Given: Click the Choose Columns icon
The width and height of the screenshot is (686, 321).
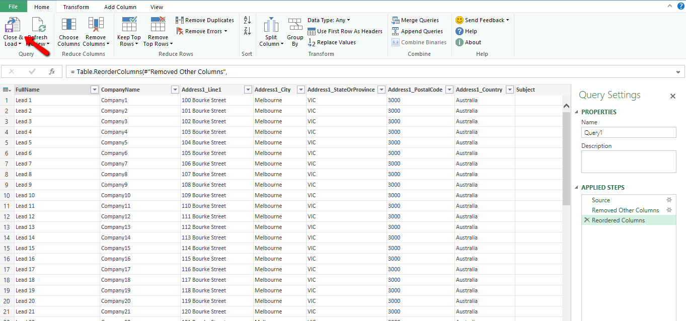Looking at the screenshot, I should tap(68, 25).
